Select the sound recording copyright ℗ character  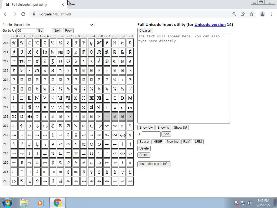(68, 52)
